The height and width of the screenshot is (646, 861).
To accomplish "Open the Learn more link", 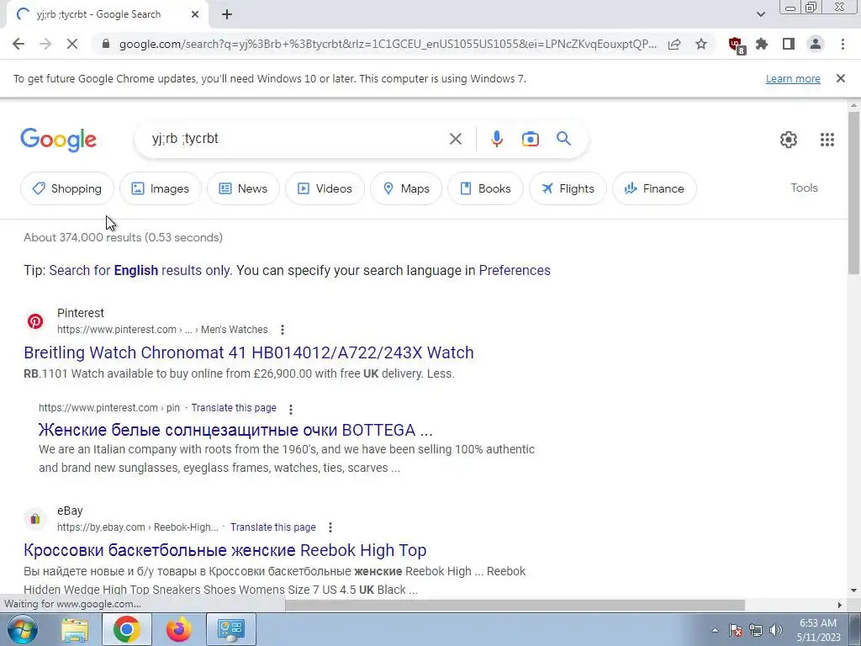I will pyautogui.click(x=793, y=78).
